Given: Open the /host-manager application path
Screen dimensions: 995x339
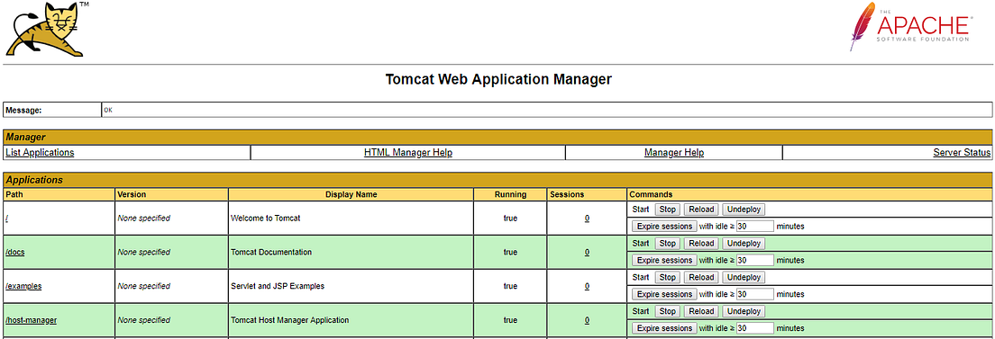Looking at the screenshot, I should 31,321.
